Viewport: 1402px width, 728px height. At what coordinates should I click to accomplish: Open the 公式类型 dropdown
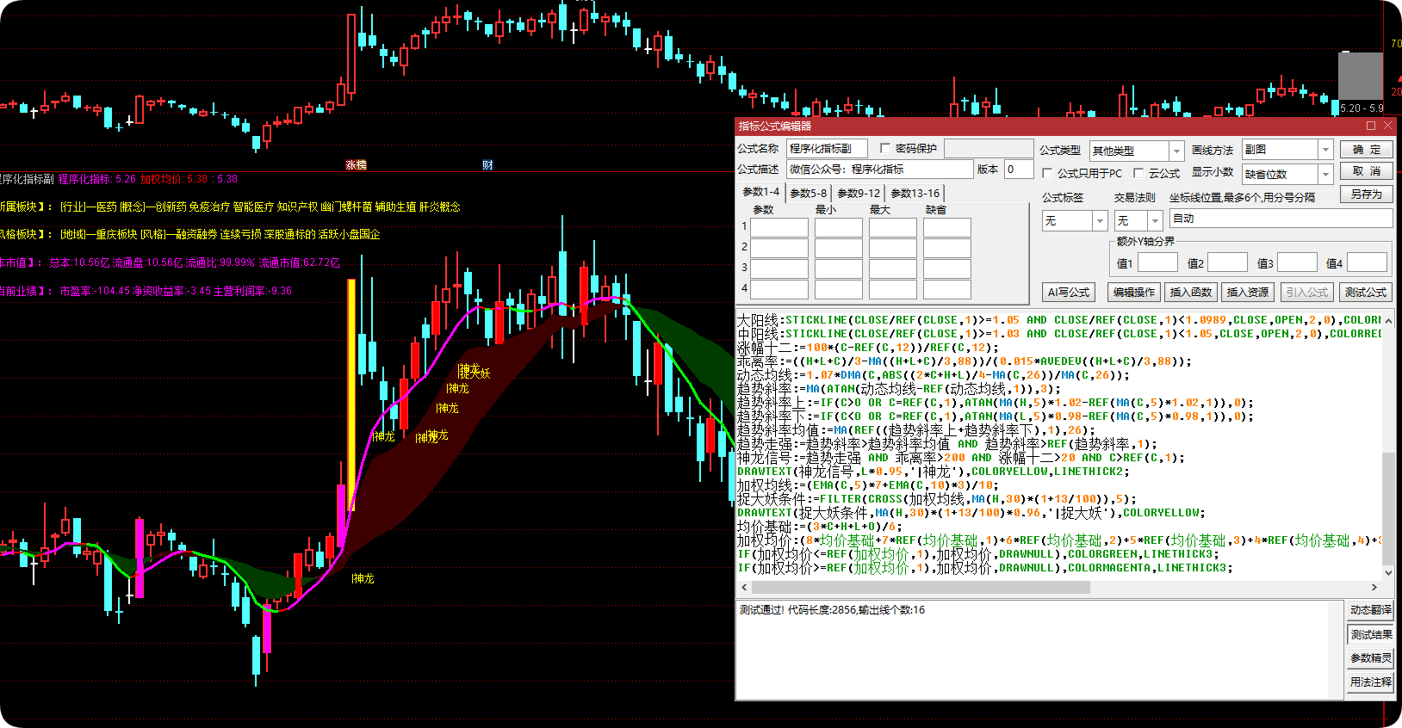(1176, 151)
